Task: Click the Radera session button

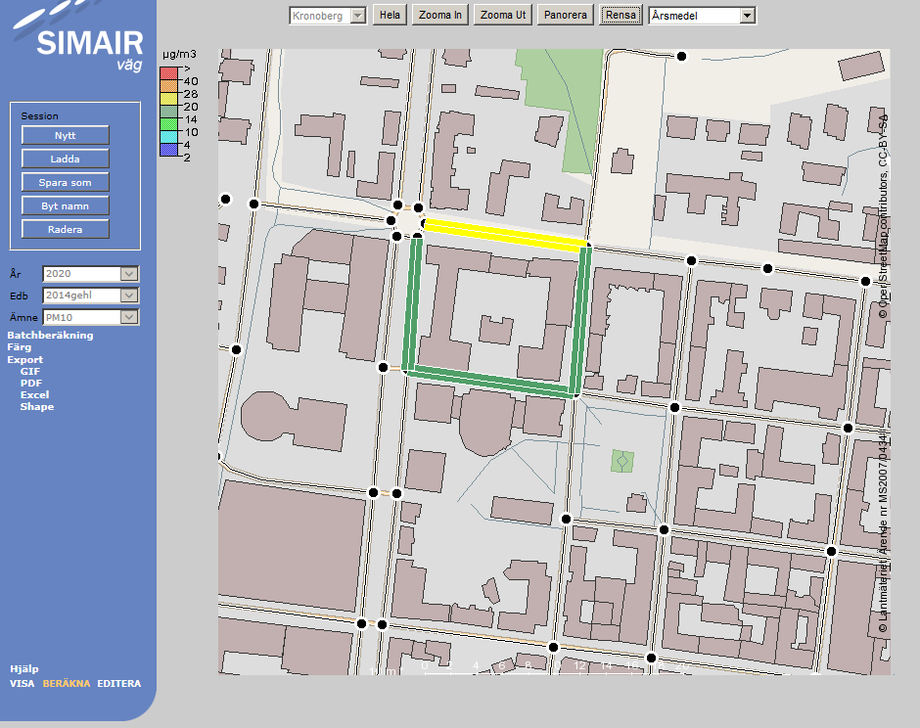Action: click(x=66, y=229)
